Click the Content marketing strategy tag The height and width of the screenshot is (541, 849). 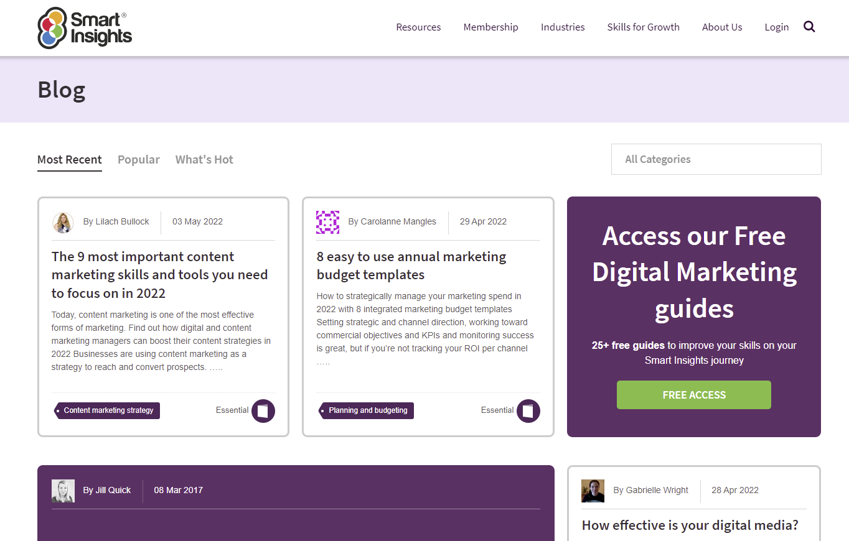coord(107,410)
